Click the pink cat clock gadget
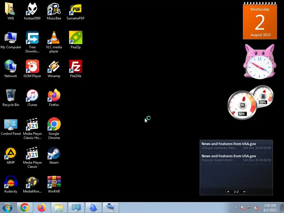The image size is (284, 213). (260, 62)
